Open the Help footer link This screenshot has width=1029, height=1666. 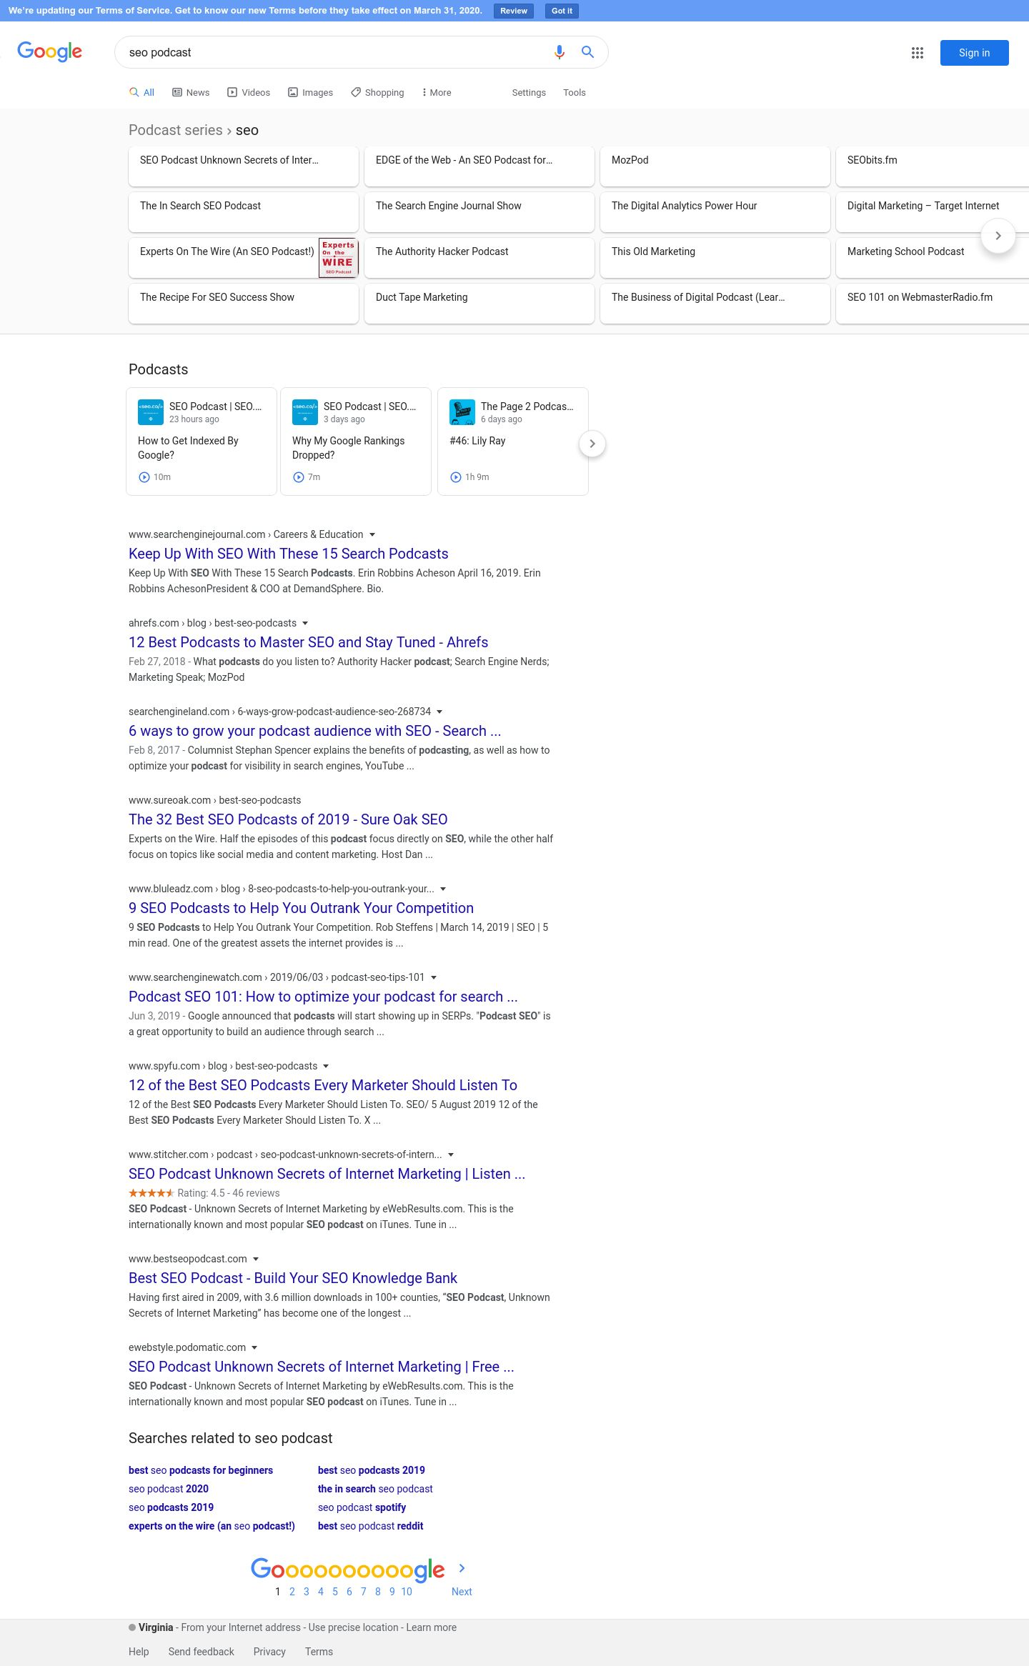(x=139, y=1651)
